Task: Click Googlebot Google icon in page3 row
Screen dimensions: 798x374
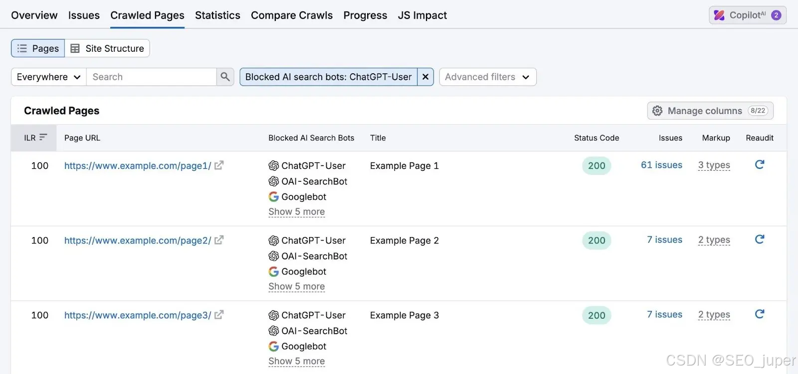Action: 274,346
